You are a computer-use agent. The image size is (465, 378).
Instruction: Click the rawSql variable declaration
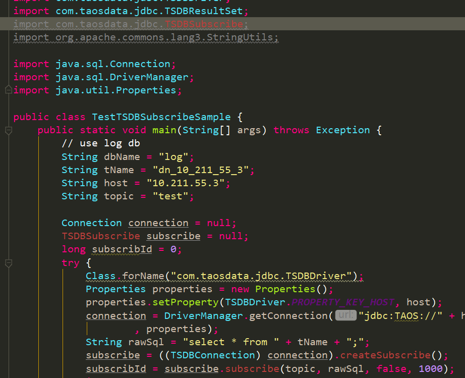146,342
